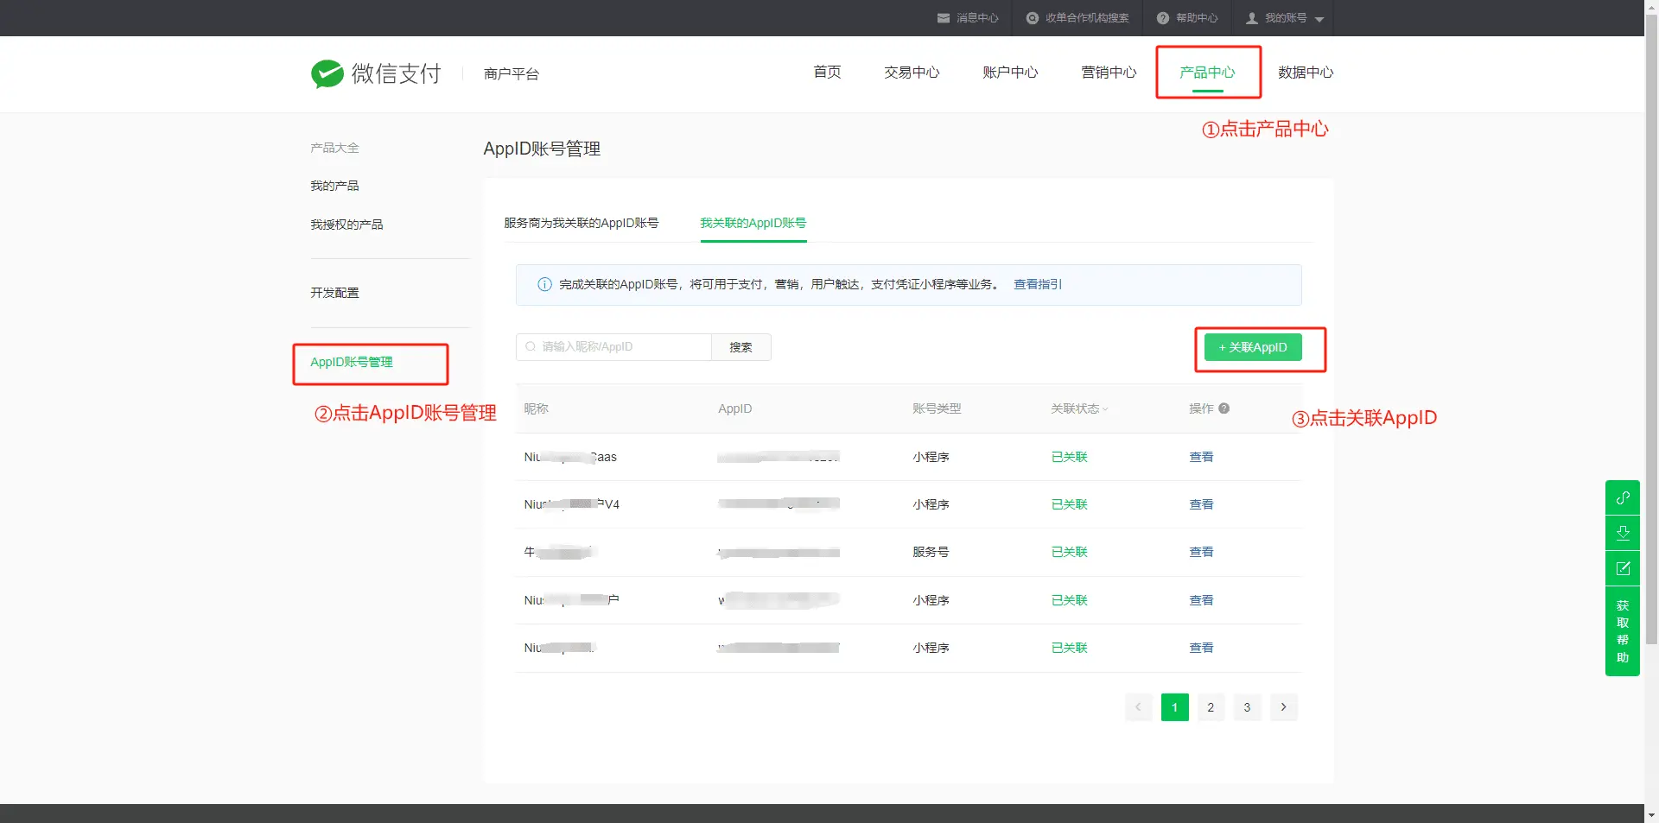Switch to 服务商为我关联的AppID账号 tab
Screen dimensions: 1659x823
(x=581, y=223)
